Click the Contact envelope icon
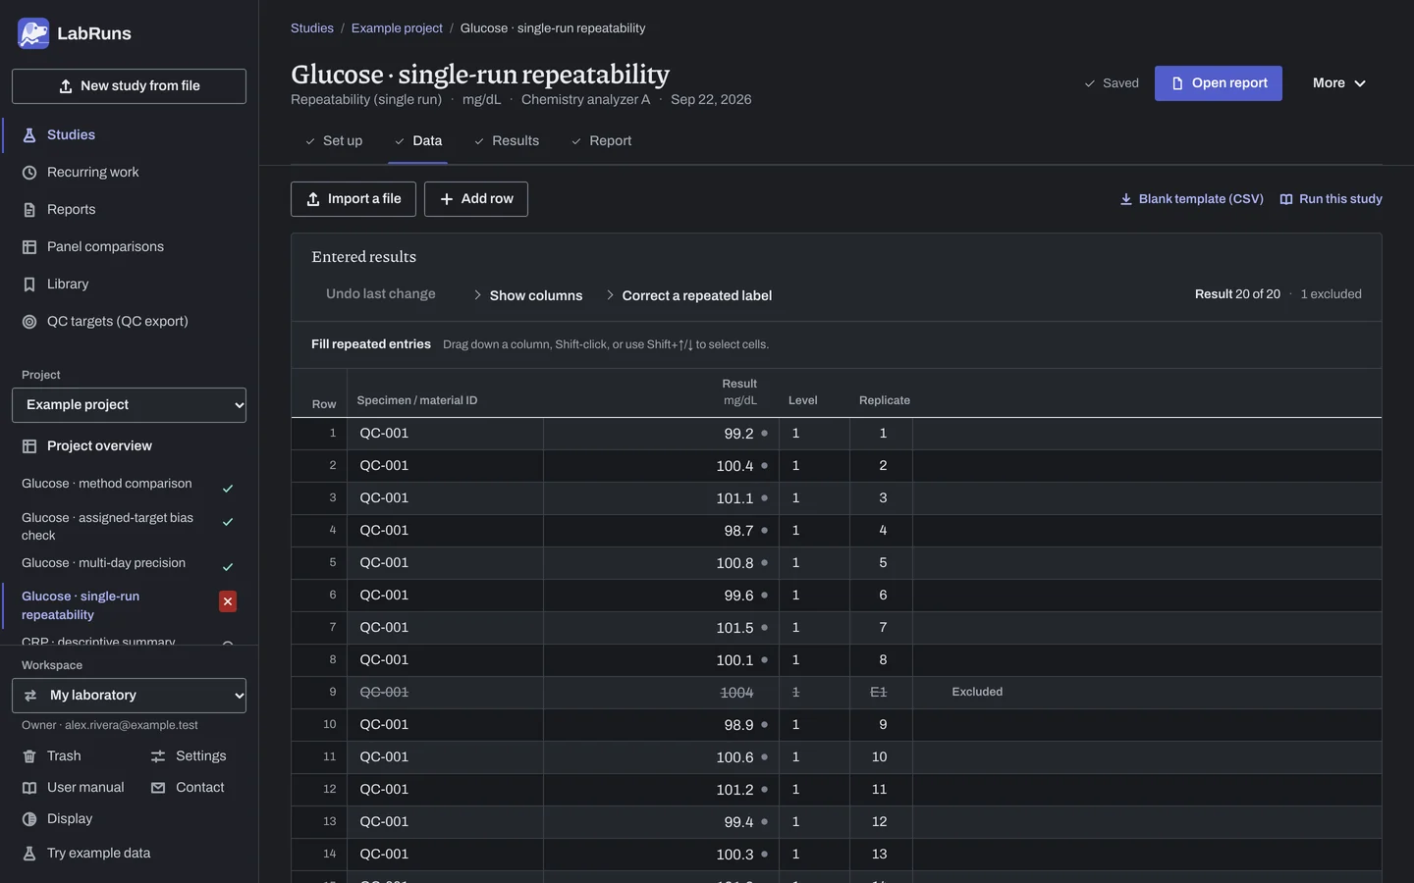 click(158, 788)
